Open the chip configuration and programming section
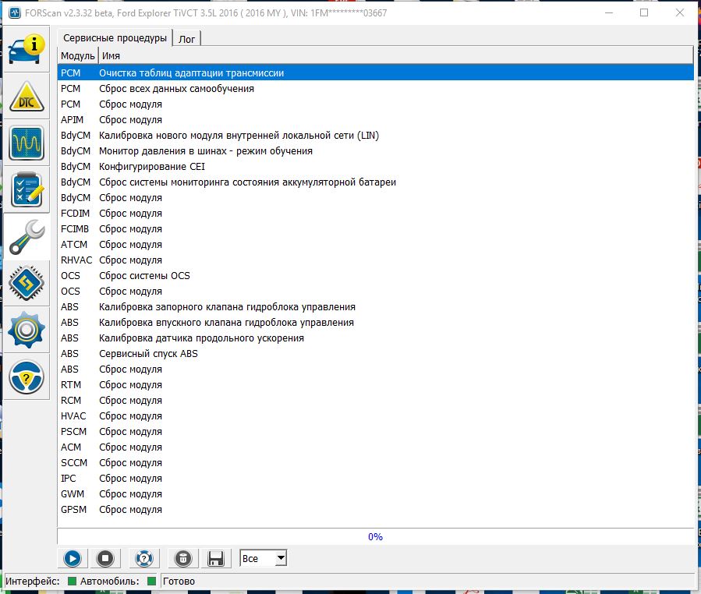 click(x=27, y=283)
